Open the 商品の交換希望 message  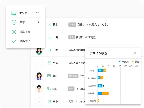click(x=77, y=50)
